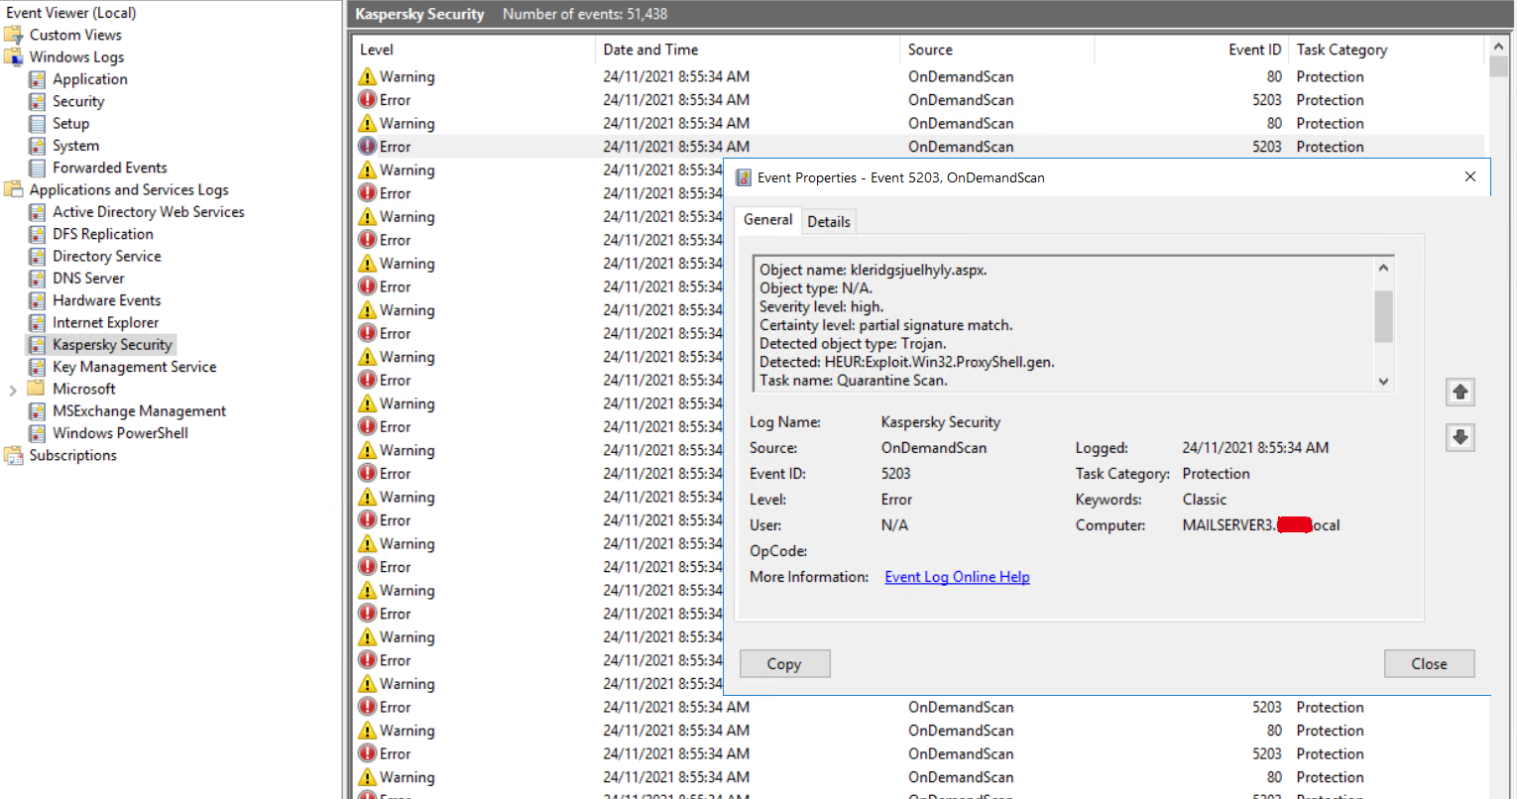This screenshot has width=1517, height=799.
Task: Sort events by Level column header
Action: click(x=377, y=50)
